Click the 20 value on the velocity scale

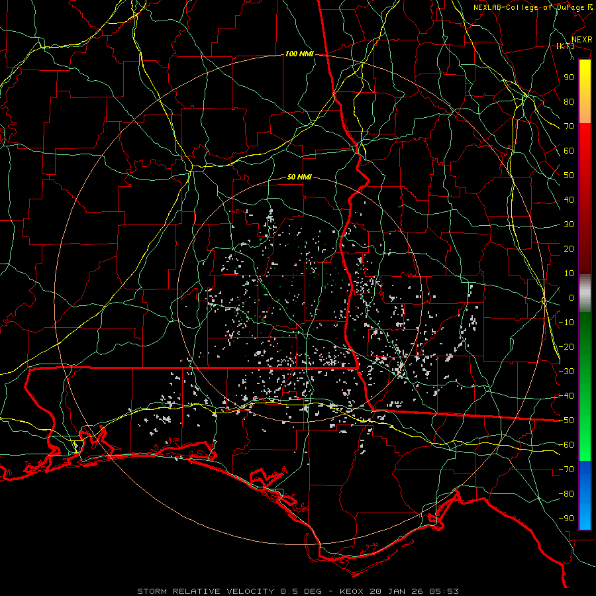pos(569,248)
